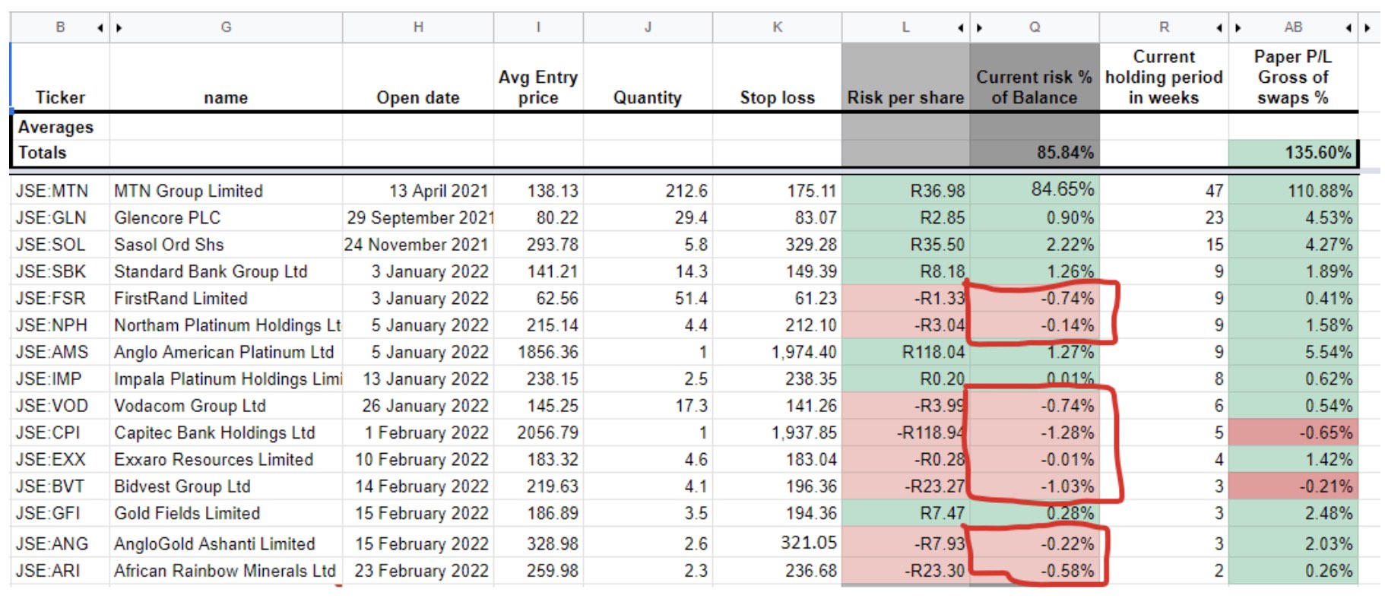Select the R118.04 risk per share cell
This screenshot has width=1385, height=605.
click(x=905, y=353)
